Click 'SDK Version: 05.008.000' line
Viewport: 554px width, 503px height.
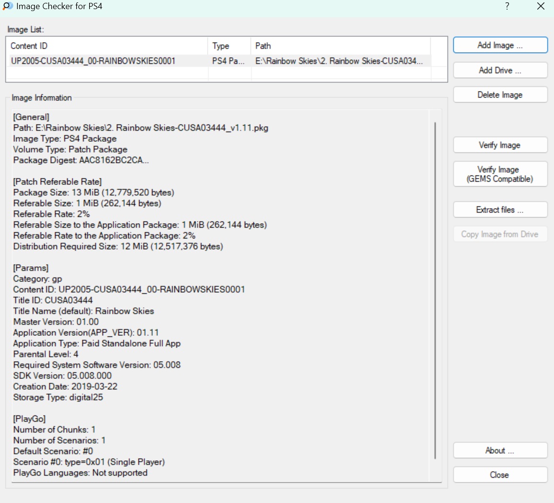(x=62, y=376)
